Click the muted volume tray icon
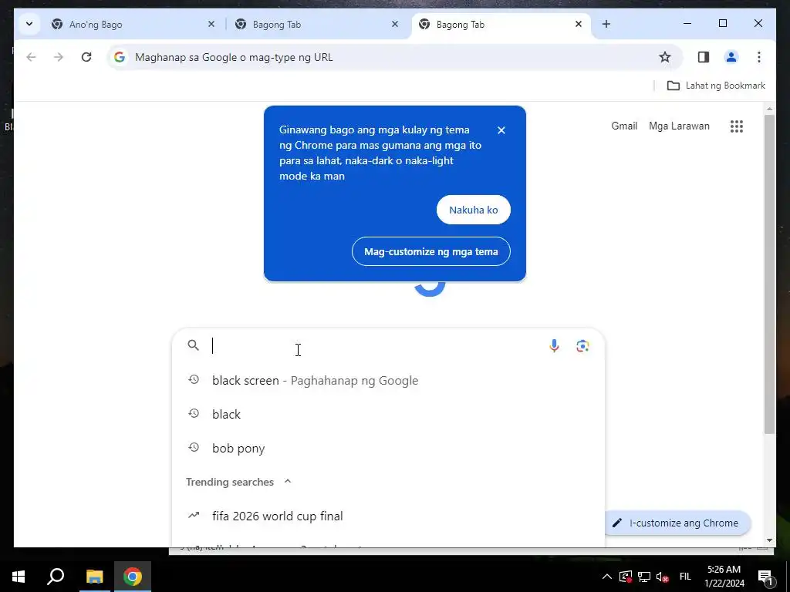Viewport: 790px width, 592px height. (x=663, y=577)
